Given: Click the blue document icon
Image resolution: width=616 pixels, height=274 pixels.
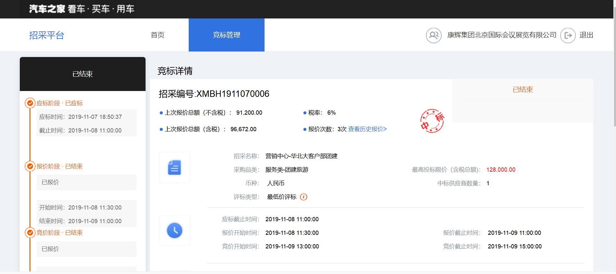Looking at the screenshot, I should (x=174, y=167).
